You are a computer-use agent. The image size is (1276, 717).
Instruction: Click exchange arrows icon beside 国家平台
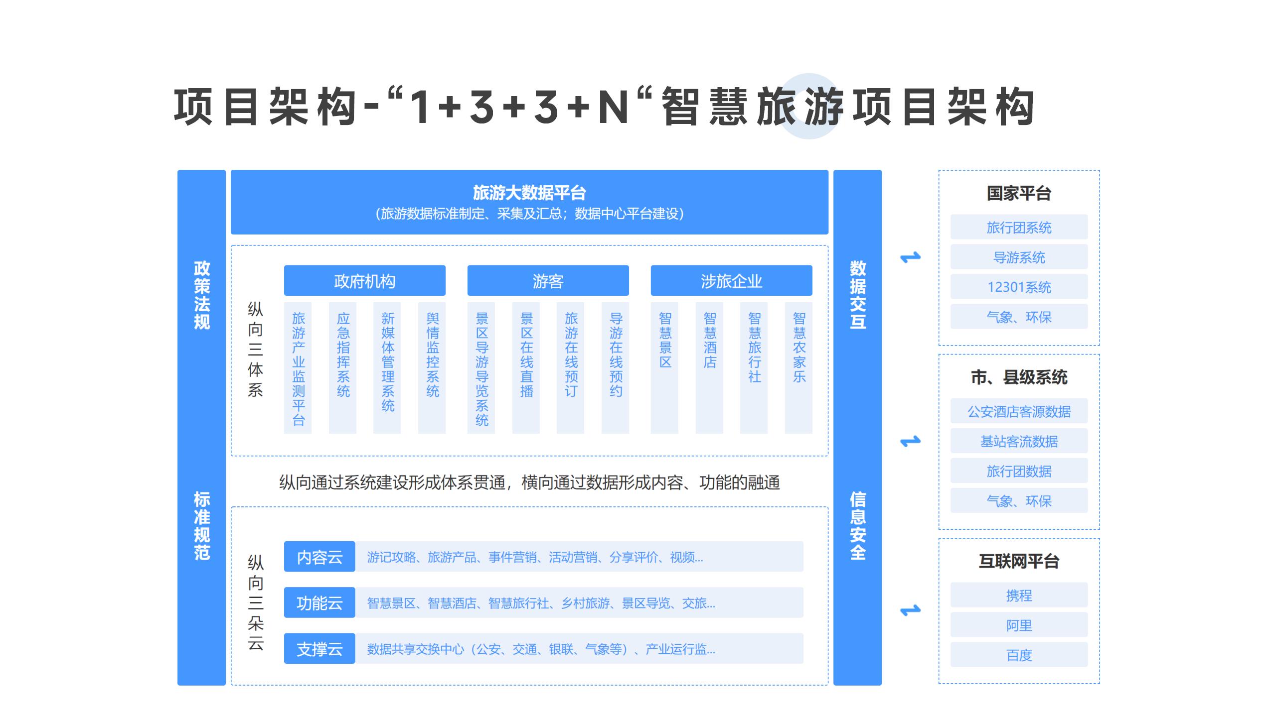pos(910,257)
